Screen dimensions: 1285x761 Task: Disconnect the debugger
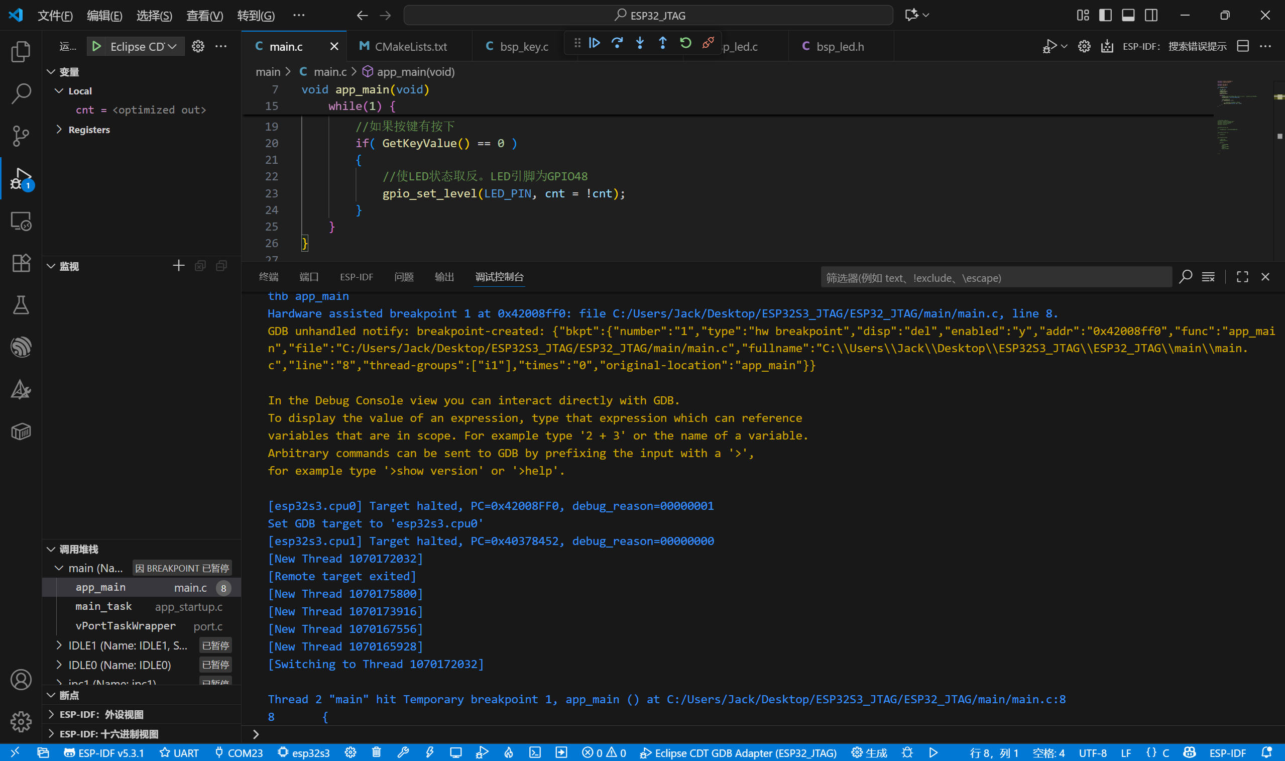(708, 43)
